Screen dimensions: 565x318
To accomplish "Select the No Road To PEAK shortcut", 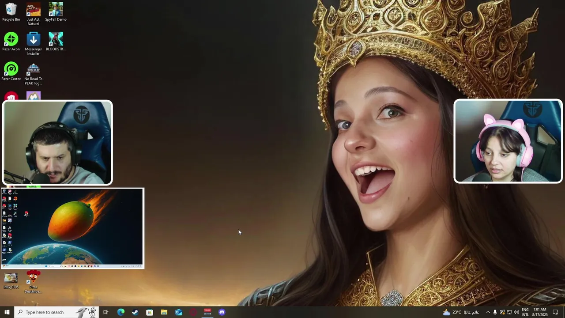I will pyautogui.click(x=33, y=74).
